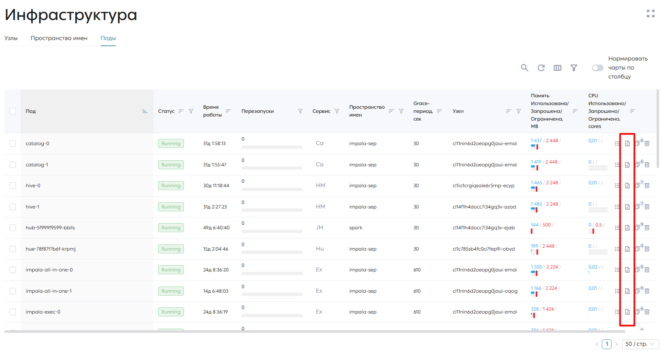Open the column settings icon
The height and width of the screenshot is (354, 664).
[557, 68]
